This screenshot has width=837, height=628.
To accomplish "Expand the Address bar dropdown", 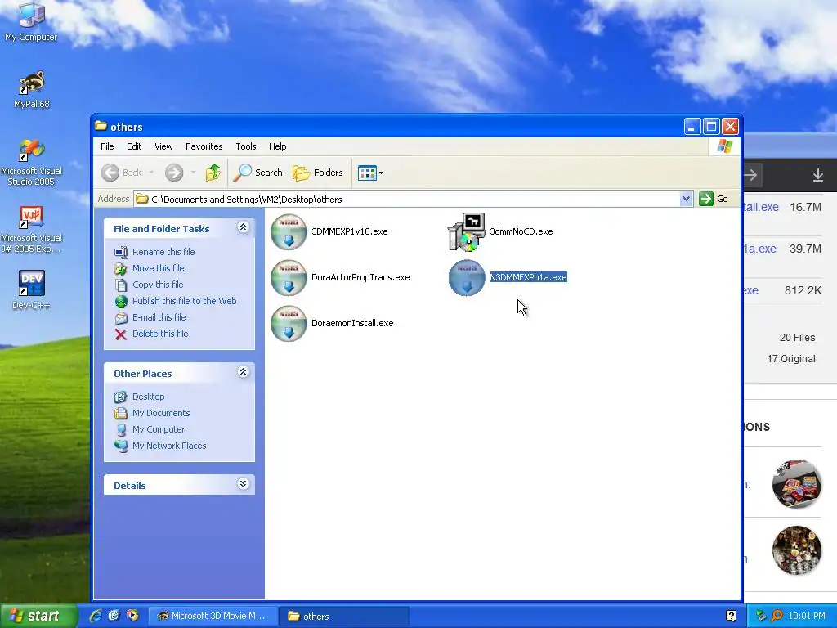I will [687, 200].
